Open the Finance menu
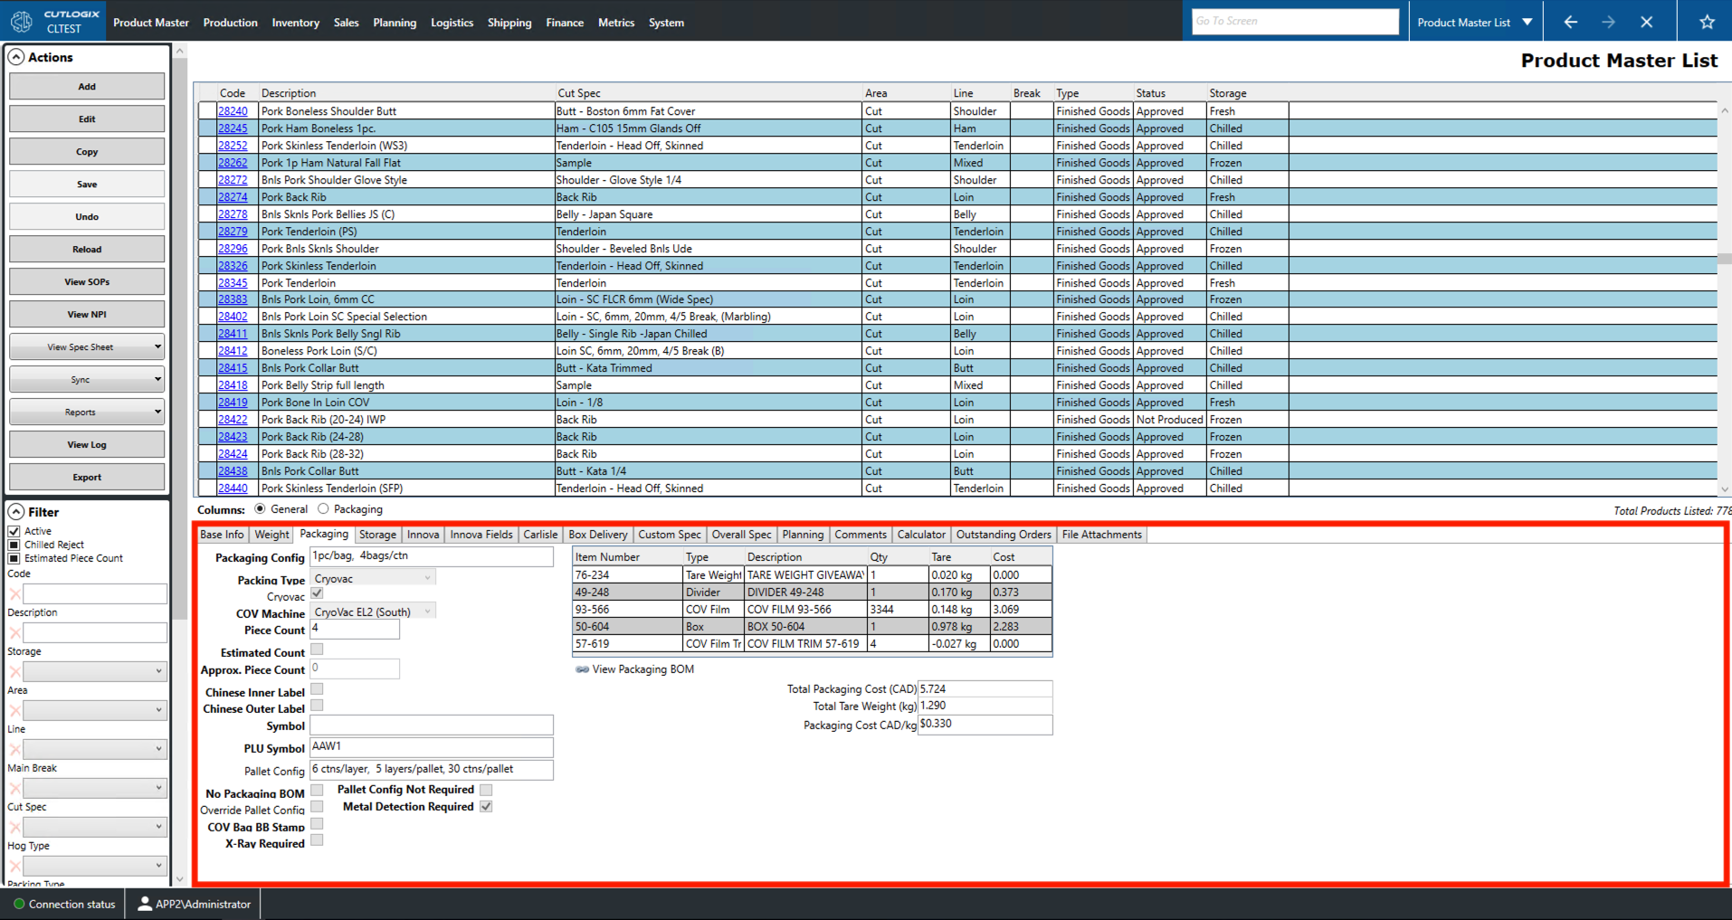1732x920 pixels. point(564,22)
